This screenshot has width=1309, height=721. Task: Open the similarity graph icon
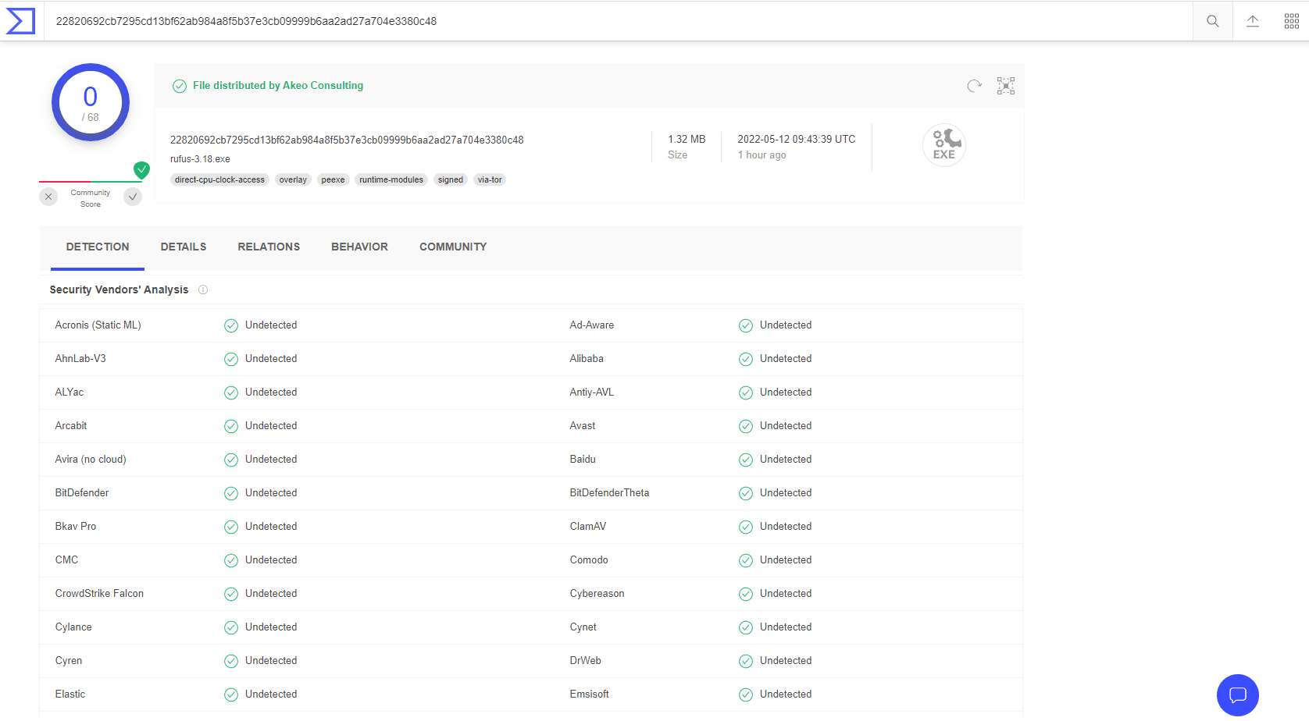[x=1006, y=86]
